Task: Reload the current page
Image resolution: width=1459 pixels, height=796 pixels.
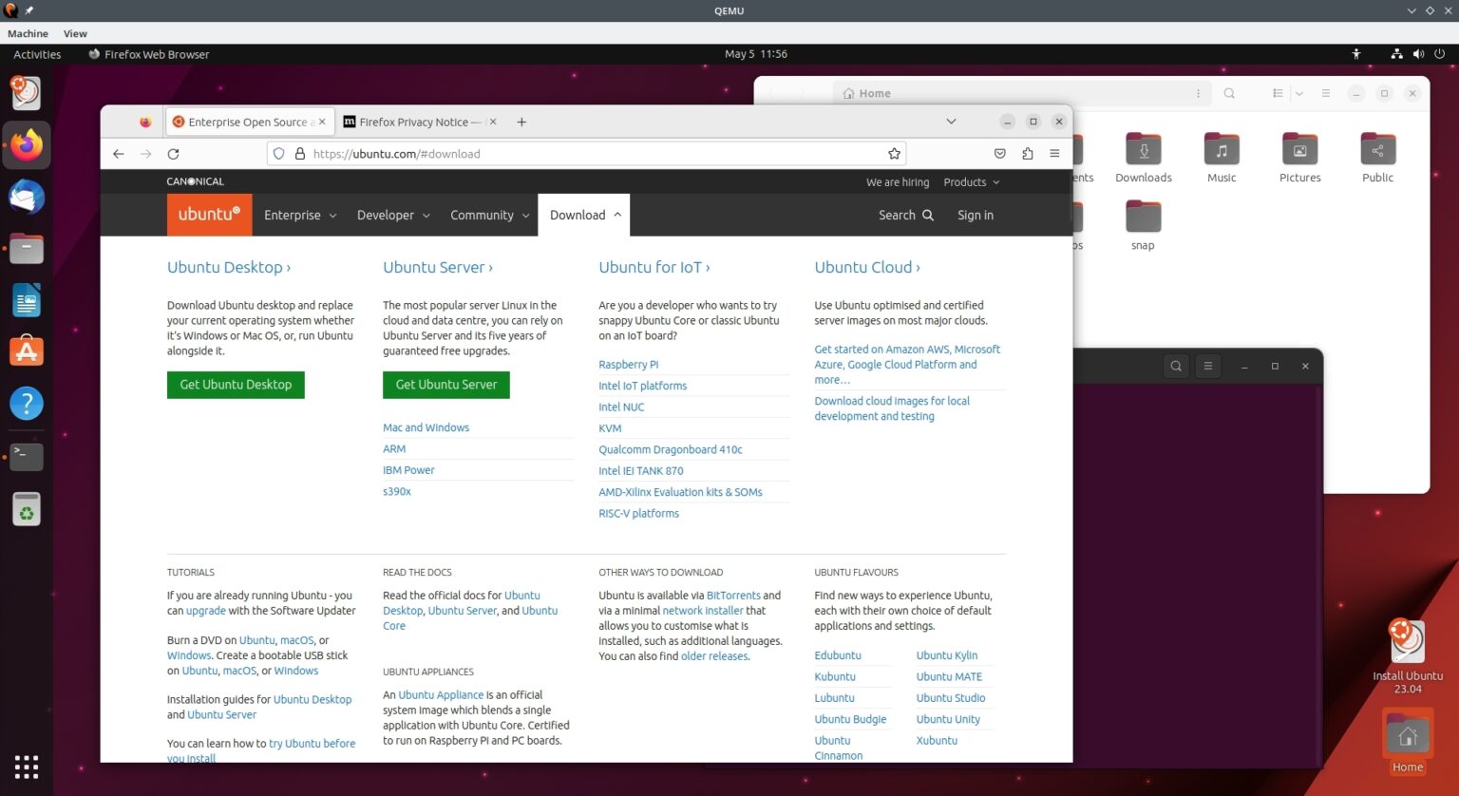Action: 173,153
